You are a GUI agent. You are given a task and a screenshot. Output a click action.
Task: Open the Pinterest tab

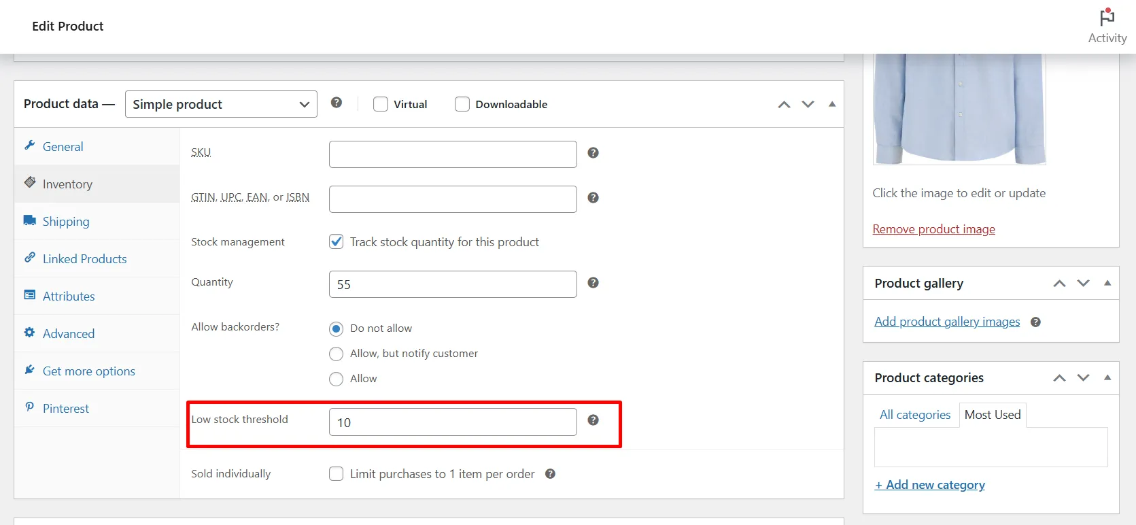[97, 408]
